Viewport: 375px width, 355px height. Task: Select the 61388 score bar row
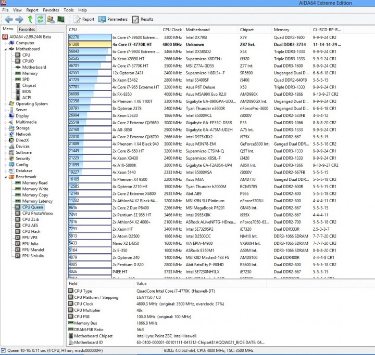(90, 44)
